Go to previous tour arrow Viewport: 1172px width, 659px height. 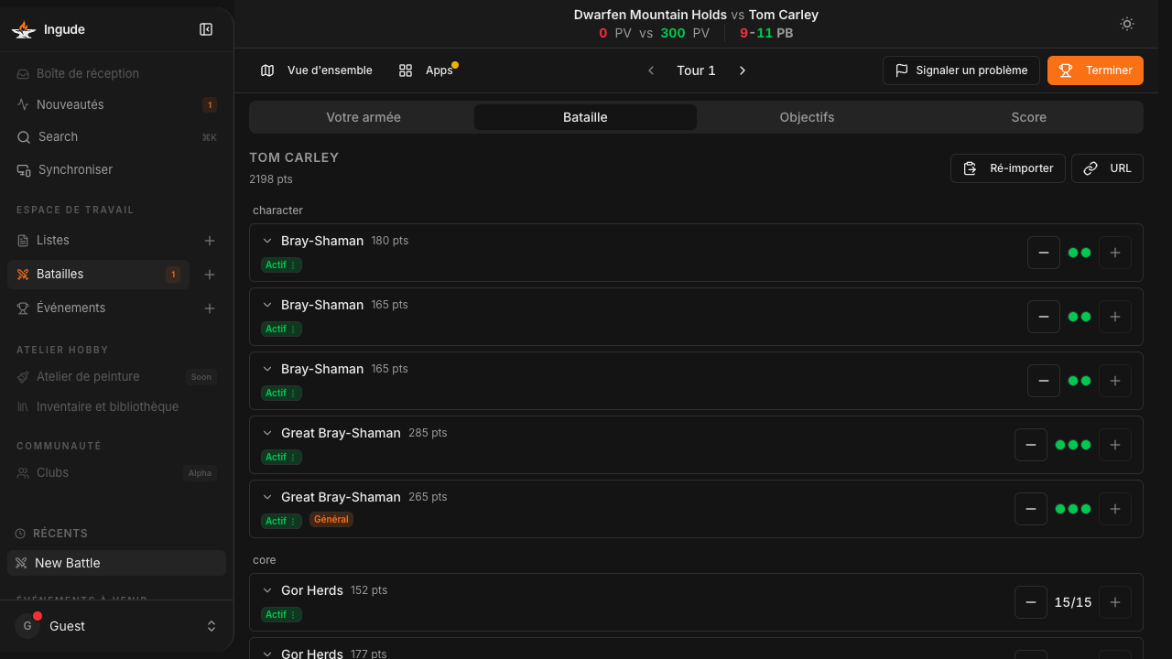point(651,70)
